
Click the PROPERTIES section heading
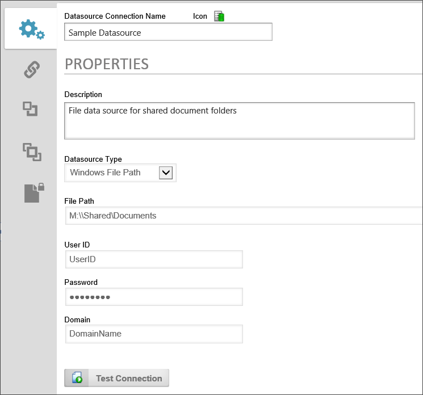coord(107,64)
